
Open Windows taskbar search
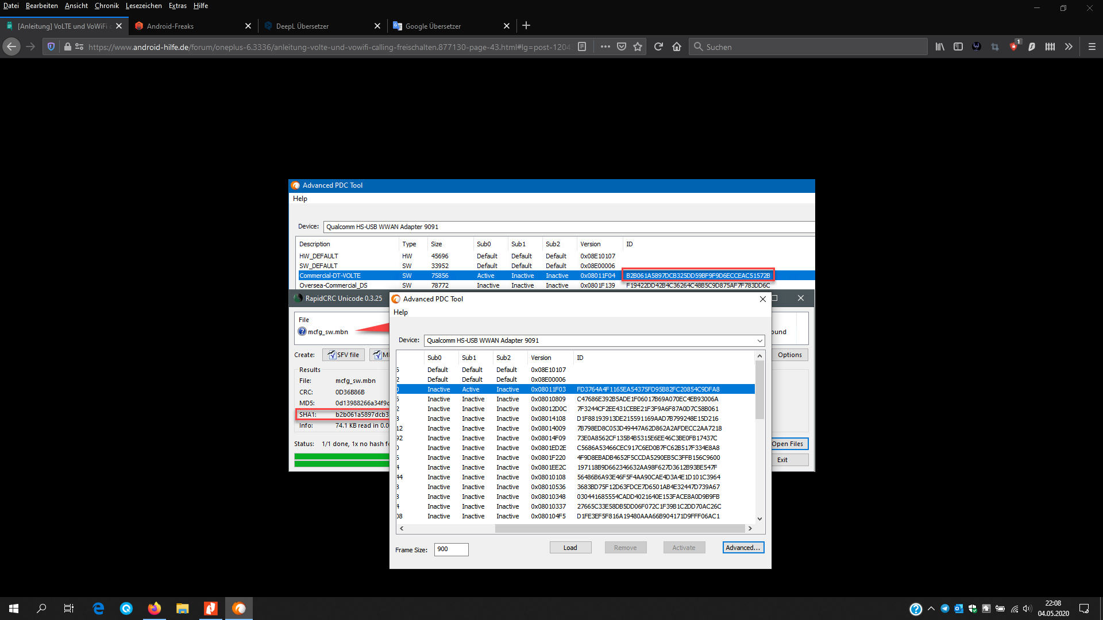click(x=41, y=609)
